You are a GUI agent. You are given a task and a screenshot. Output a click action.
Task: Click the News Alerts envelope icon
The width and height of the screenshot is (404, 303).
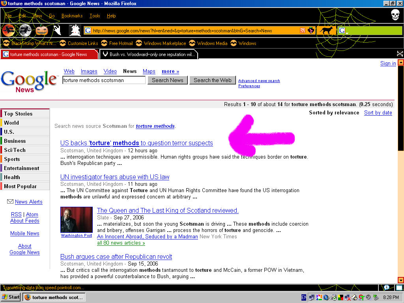tap(10, 202)
